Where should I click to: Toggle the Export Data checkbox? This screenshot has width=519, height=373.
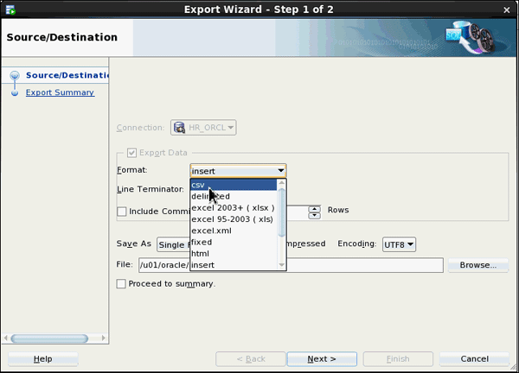coord(131,153)
